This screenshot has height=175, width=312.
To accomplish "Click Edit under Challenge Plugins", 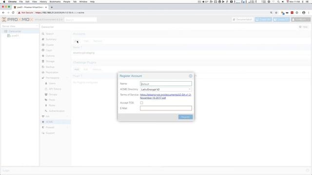I will [86, 70].
